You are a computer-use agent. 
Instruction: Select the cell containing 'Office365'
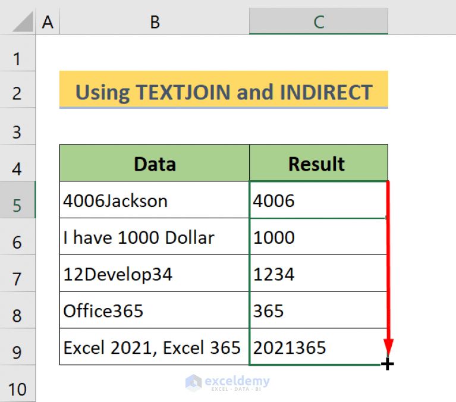coord(155,310)
